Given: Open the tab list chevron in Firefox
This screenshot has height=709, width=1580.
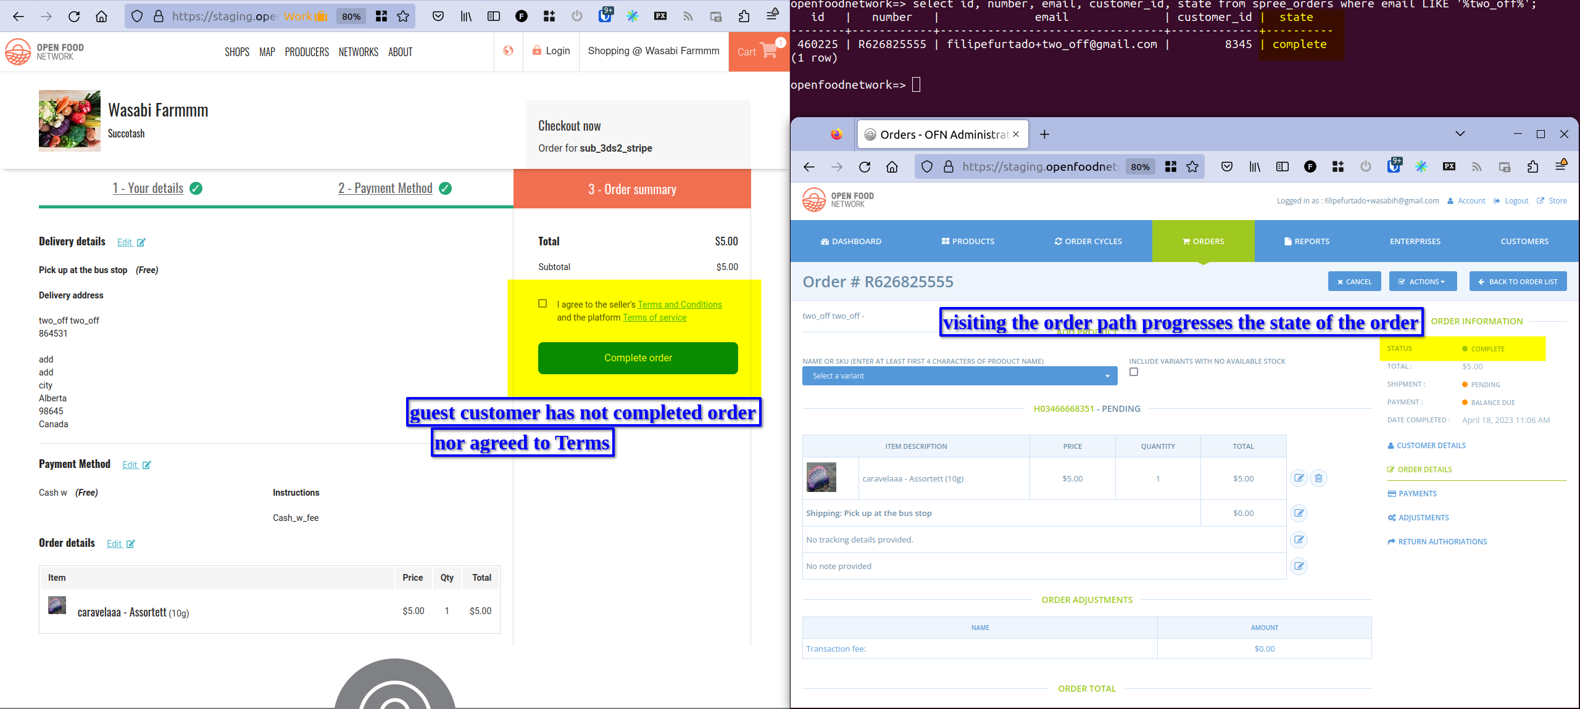Looking at the screenshot, I should 1460,134.
